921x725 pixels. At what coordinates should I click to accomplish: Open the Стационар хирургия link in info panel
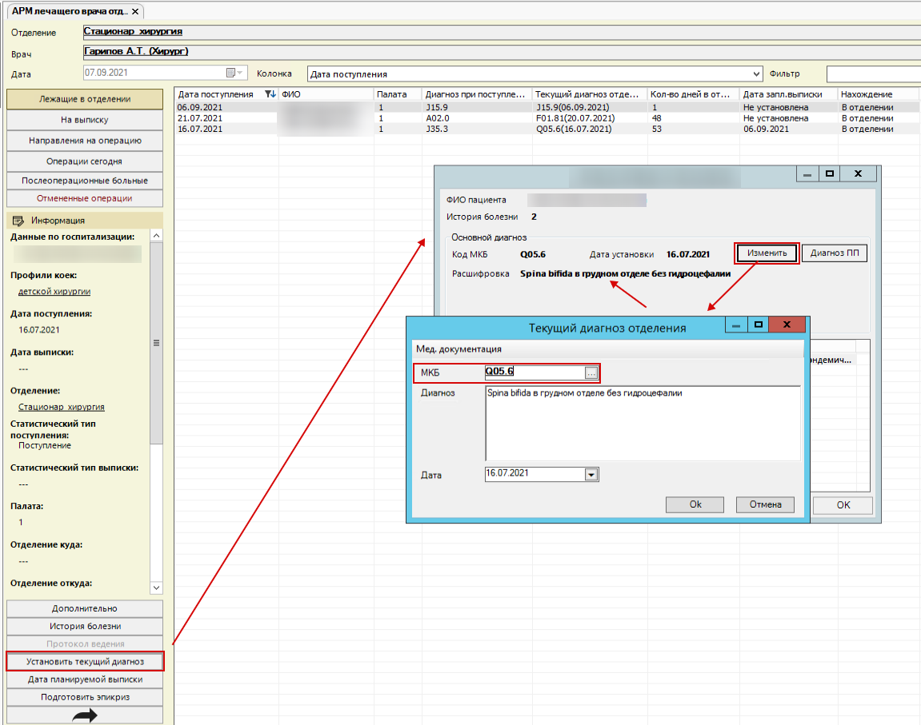click(x=61, y=407)
